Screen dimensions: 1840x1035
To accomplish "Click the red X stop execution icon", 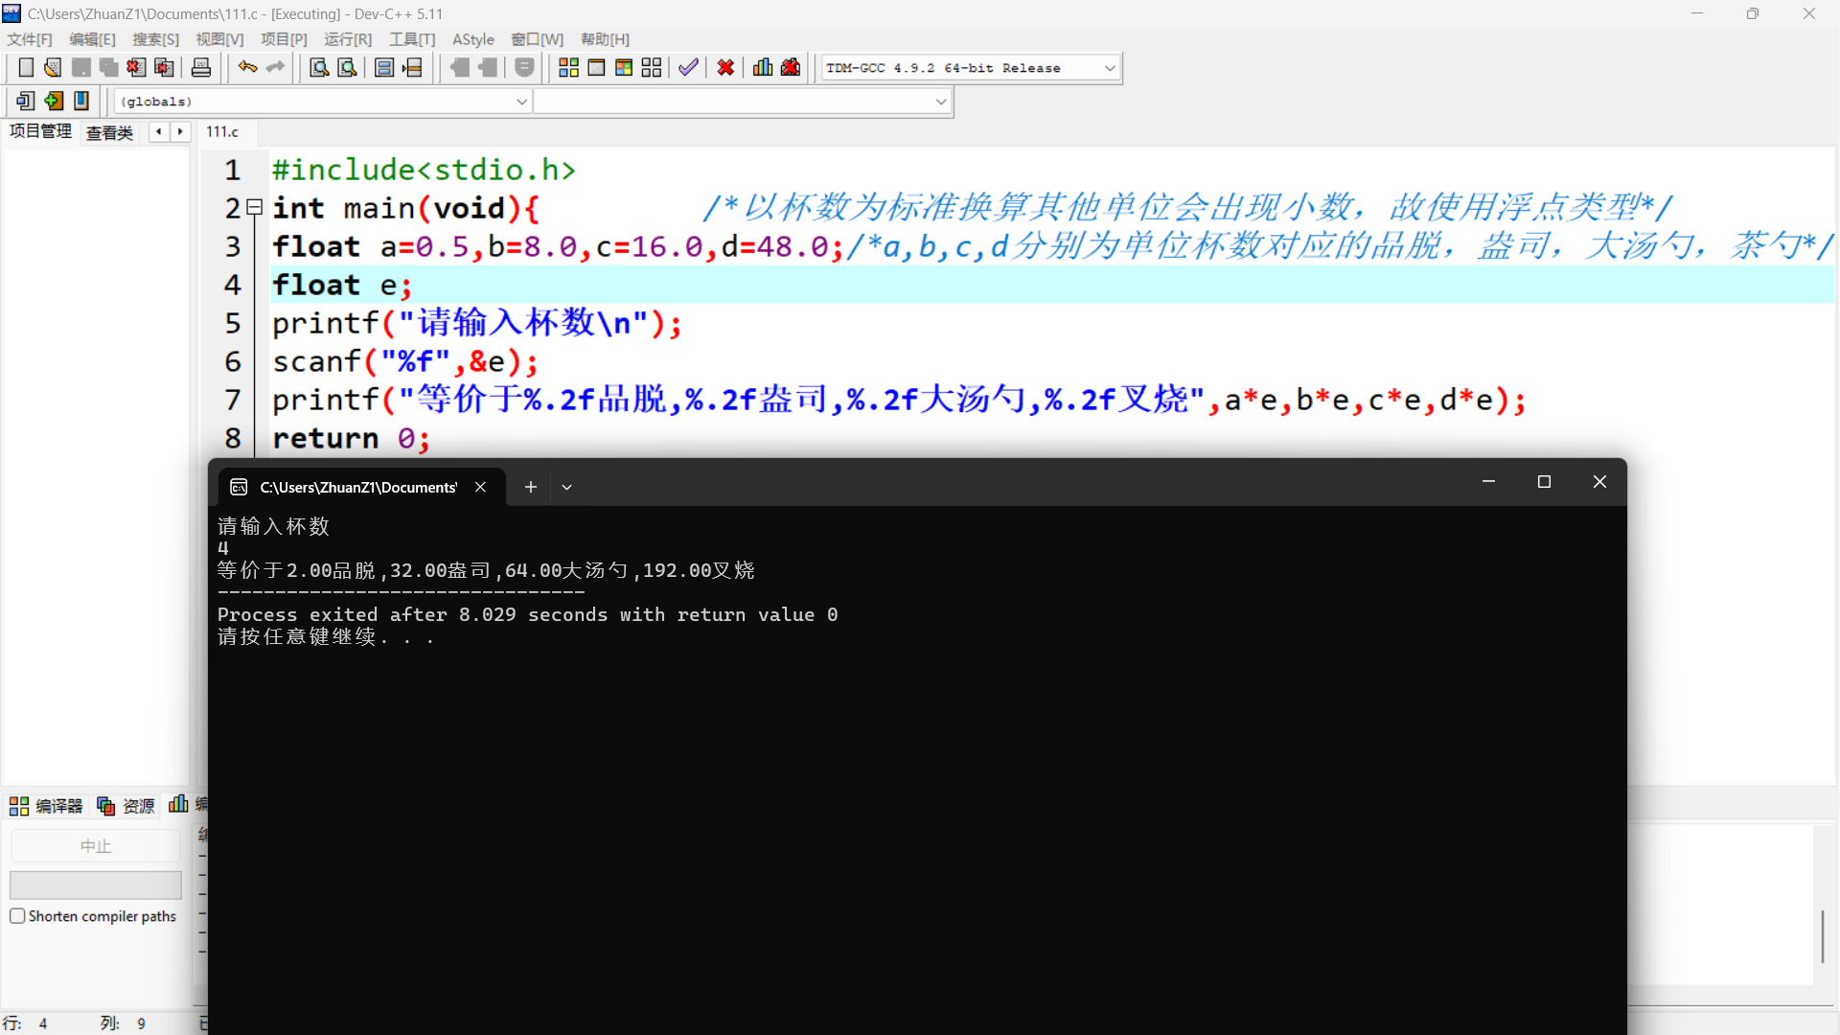I will tap(725, 68).
